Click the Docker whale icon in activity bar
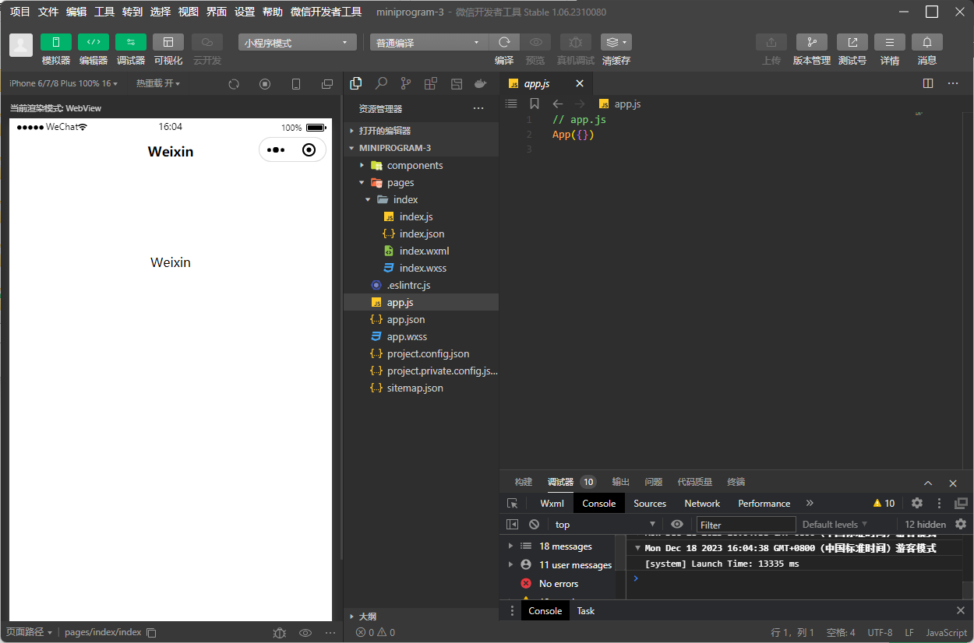Viewport: 974px width, 643px height. (481, 83)
